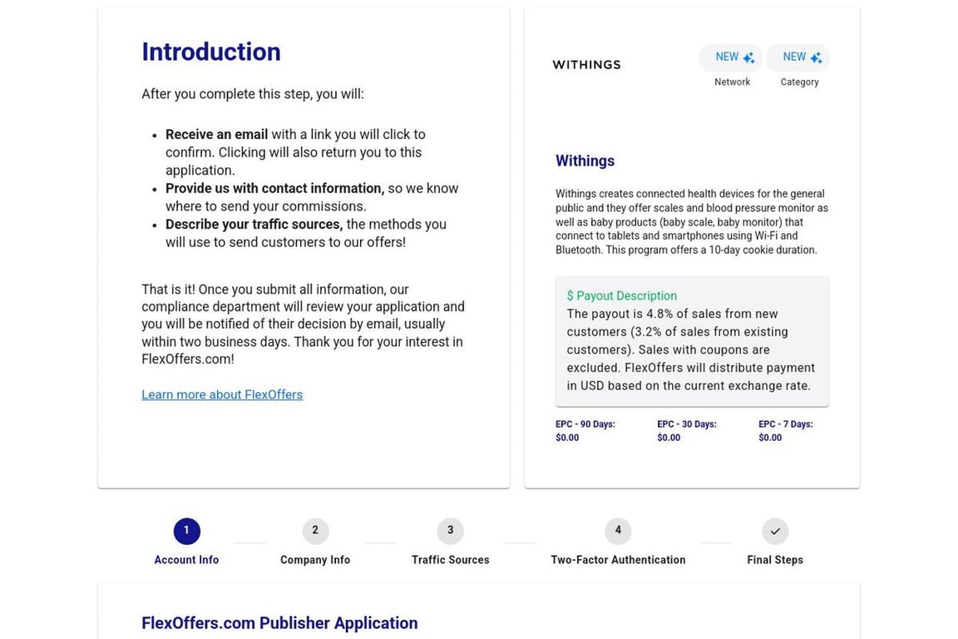Viewport: 958px width, 639px height.
Task: Click the Company Info step label
Action: [x=315, y=559]
